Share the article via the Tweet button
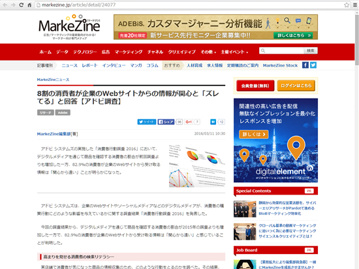Viewport: 359px width, 269px height. 147,122
